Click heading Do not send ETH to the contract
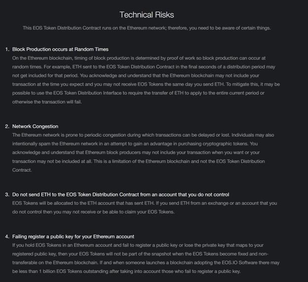The height and width of the screenshot is (282, 308). [120, 195]
